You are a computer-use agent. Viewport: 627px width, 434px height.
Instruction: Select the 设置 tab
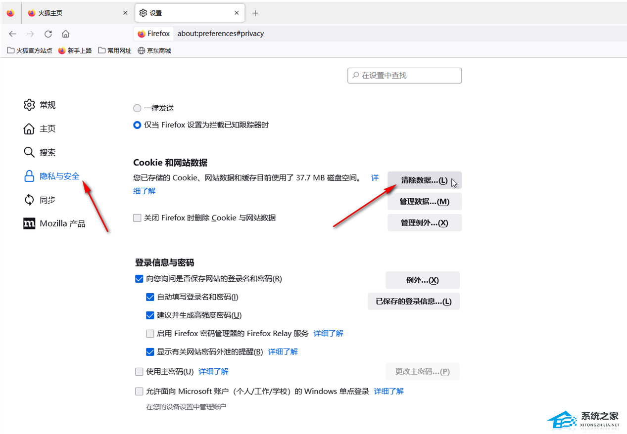pos(190,13)
